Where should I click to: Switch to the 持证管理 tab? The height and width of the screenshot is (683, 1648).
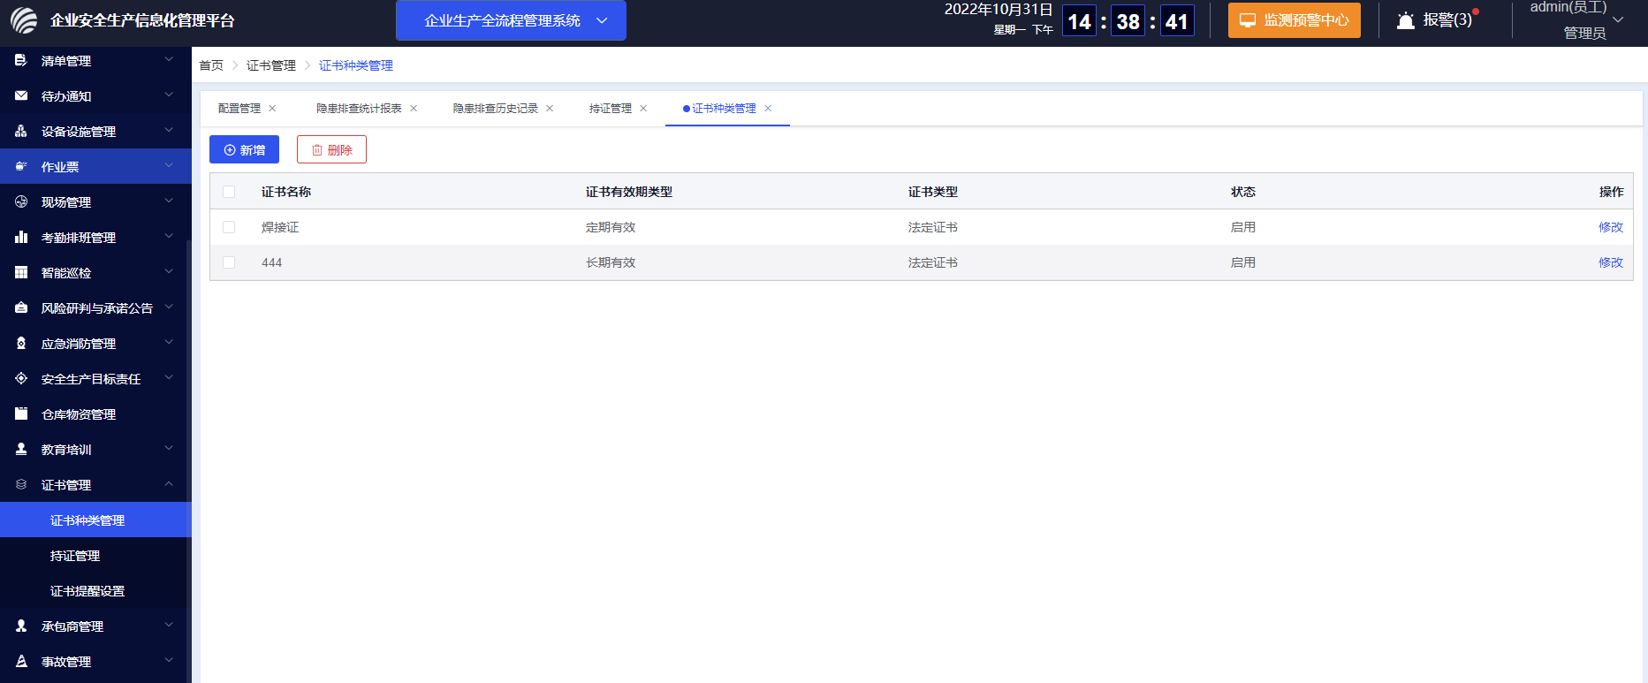(611, 109)
